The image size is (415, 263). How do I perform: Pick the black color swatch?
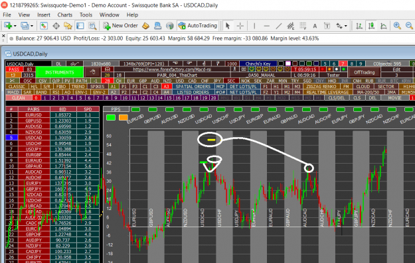pos(281,64)
